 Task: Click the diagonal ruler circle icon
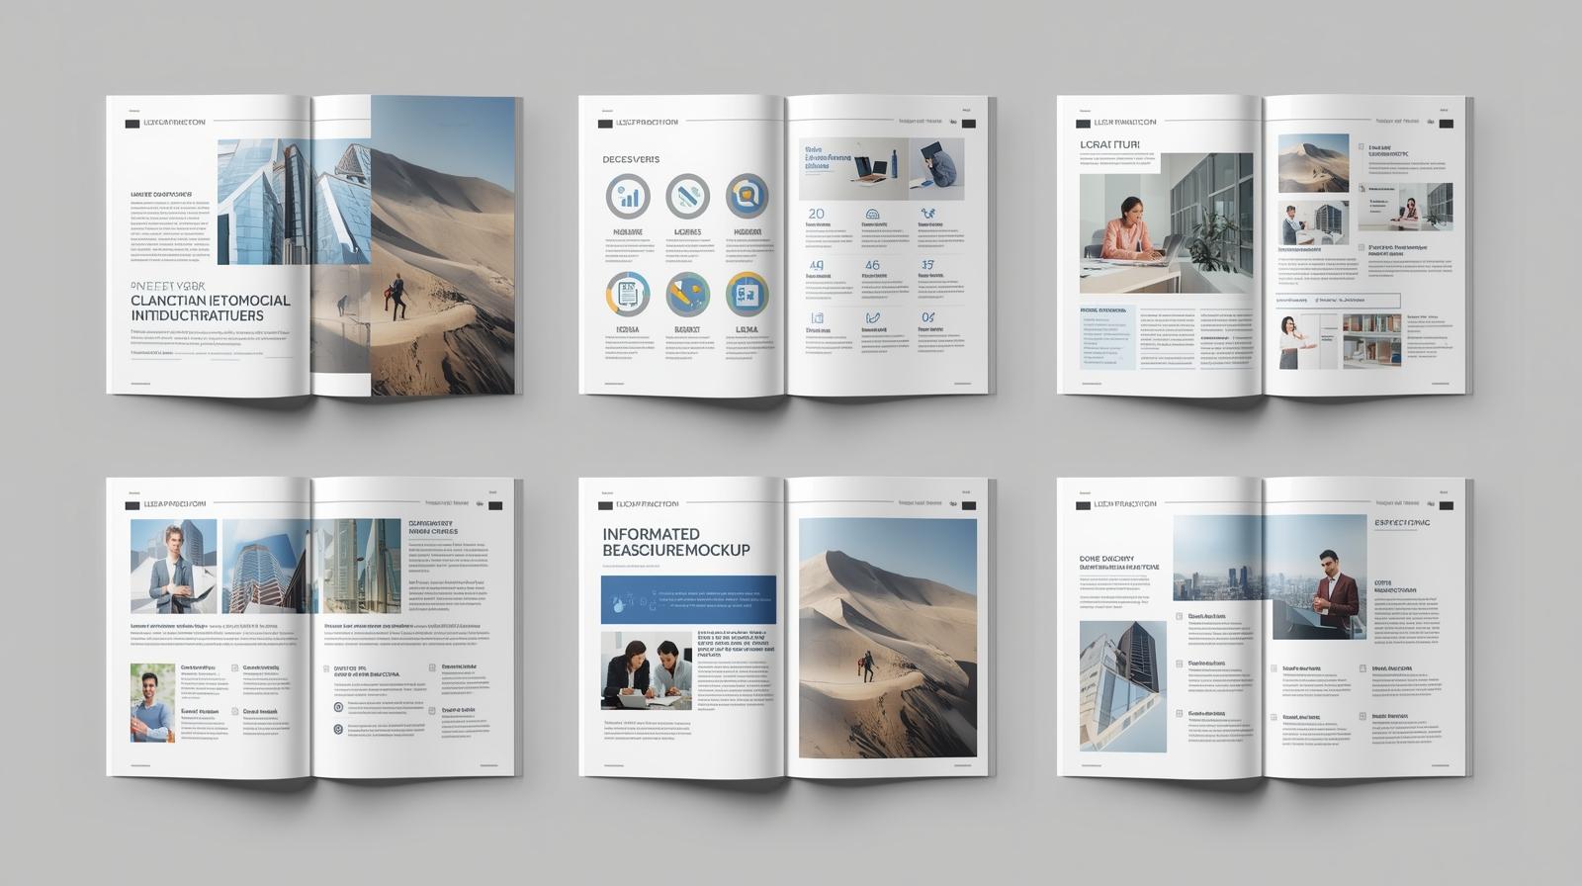pyautogui.click(x=687, y=196)
